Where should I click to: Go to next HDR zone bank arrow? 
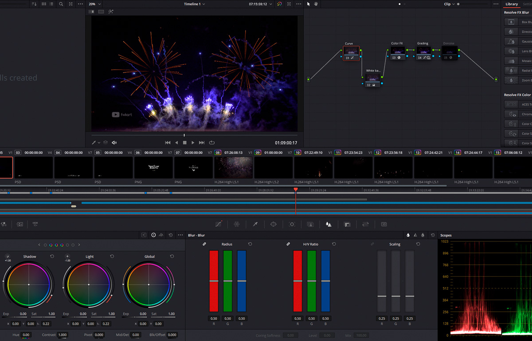[79, 245]
